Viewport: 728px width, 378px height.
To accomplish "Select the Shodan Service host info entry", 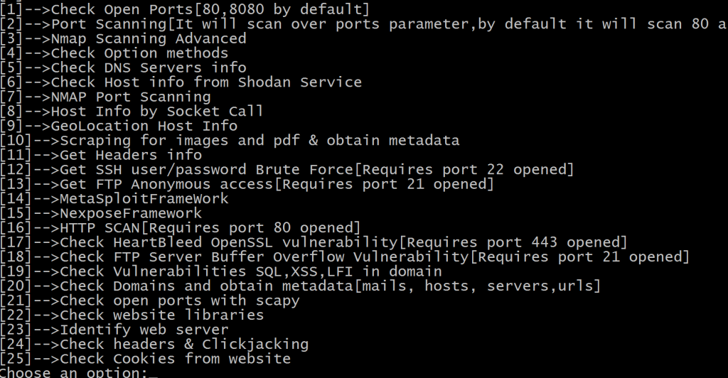I will point(181,82).
